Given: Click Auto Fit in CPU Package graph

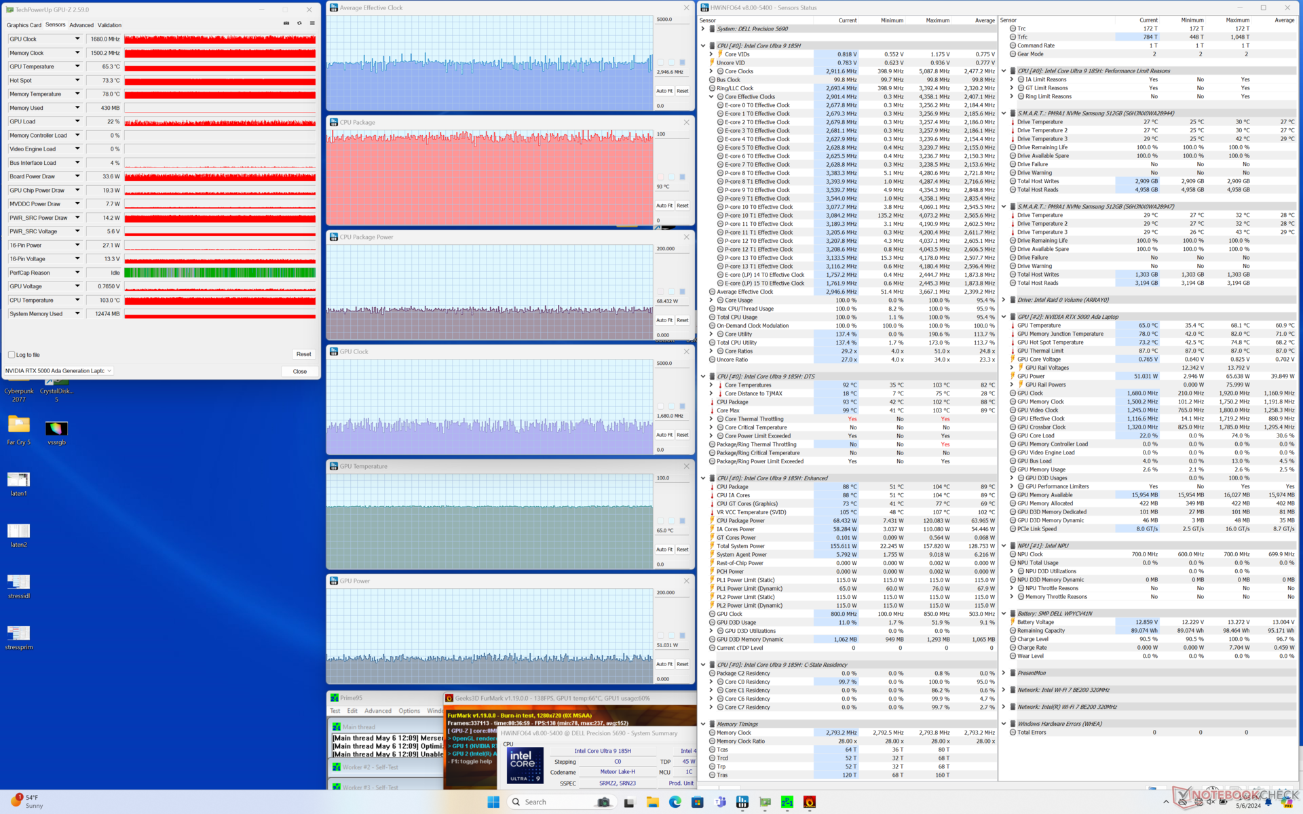Looking at the screenshot, I should tap(664, 206).
